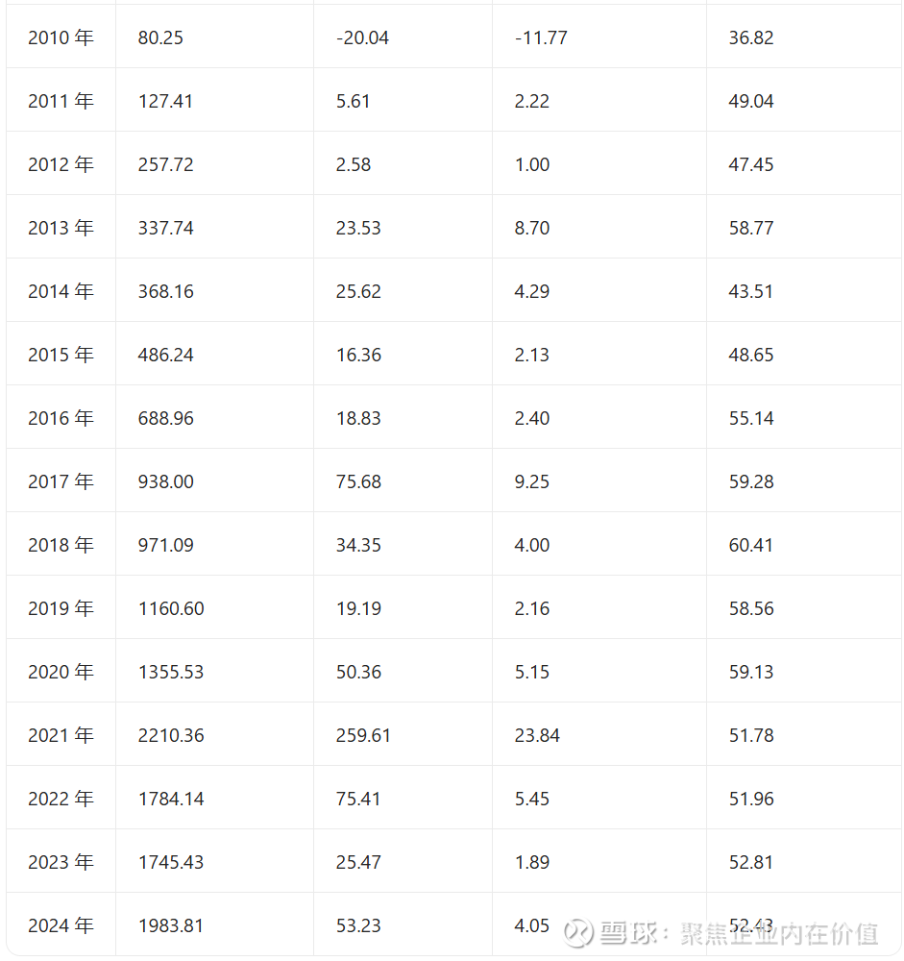This screenshot has height=961, width=904.
Task: Click the 聚焦企业内在价值 watermark text
Action: coord(779,933)
